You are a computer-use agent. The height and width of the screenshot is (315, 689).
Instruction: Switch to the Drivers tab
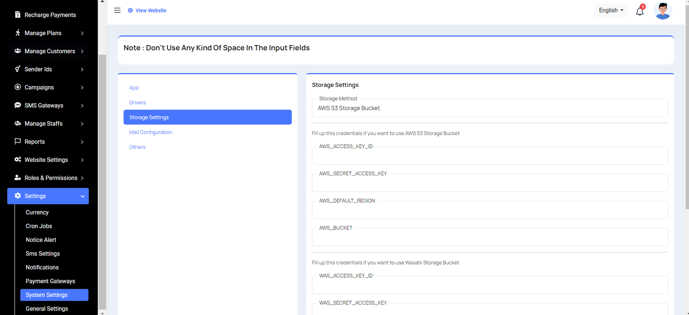137,102
